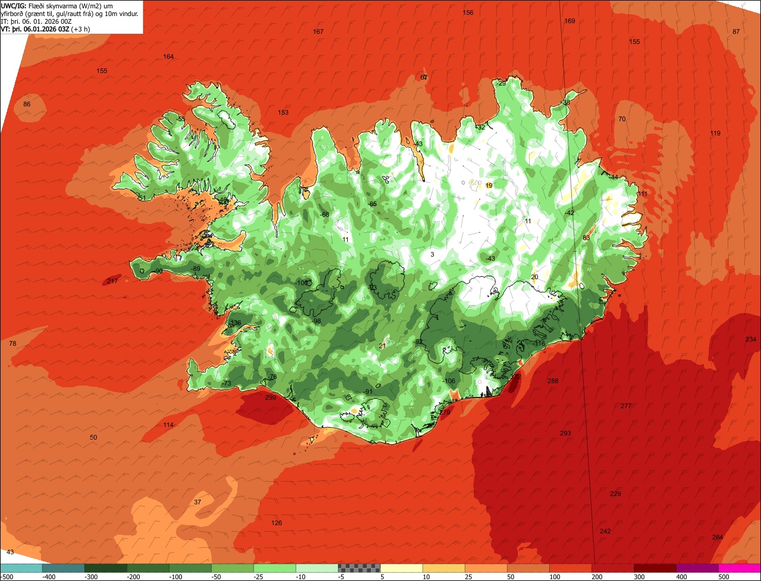Click the value -106 on the map
Screen dimensions: 761x581
[x=449, y=381]
